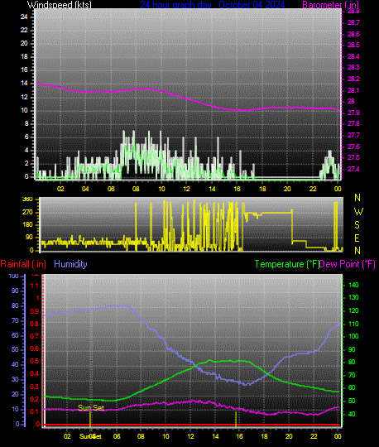Click the E direction label on wind chart
Viewport: 379px width, 447px height.
[357, 238]
